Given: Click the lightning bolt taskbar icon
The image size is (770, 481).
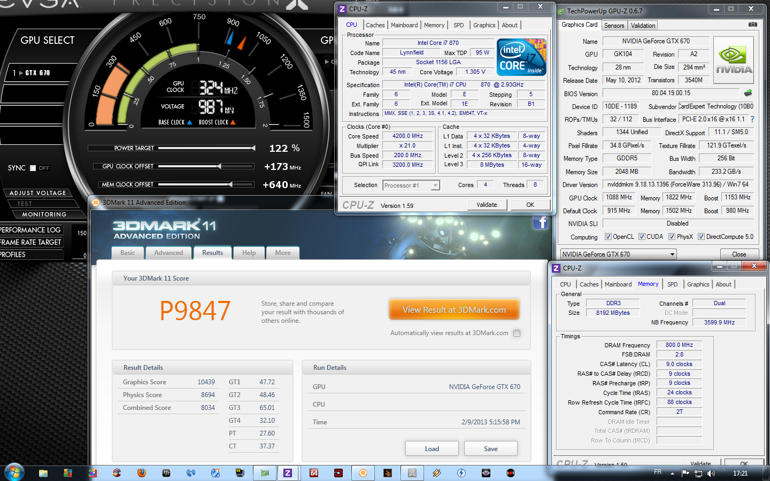Looking at the screenshot, I should (461, 473).
